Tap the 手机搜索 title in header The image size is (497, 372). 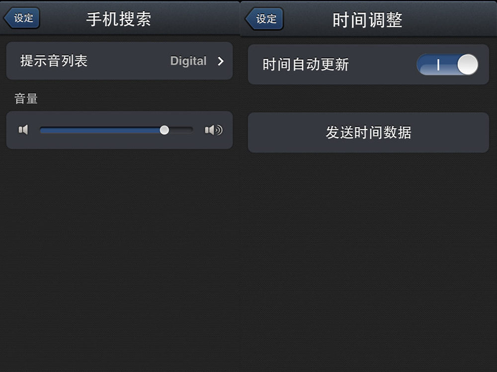coord(119,19)
